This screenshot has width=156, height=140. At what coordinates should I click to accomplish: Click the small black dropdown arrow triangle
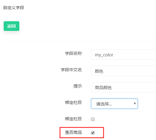tap(135, 104)
